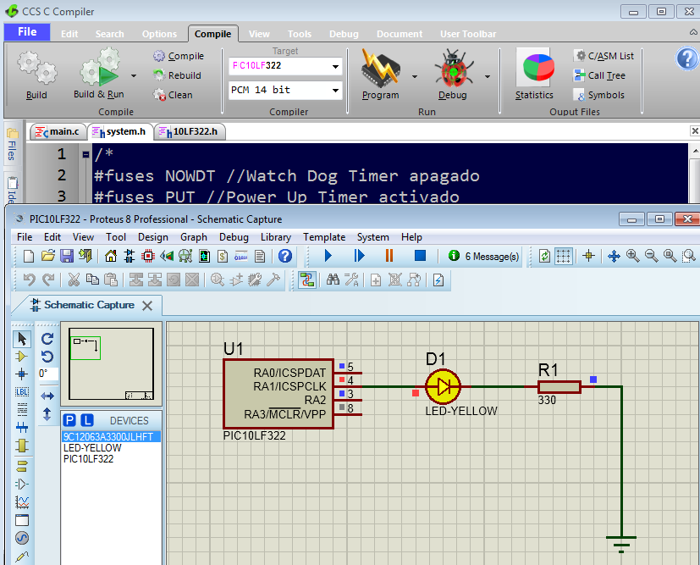Expand the Debug dropdown arrow in CCS
Image resolution: width=700 pixels, height=565 pixels.
[487, 76]
